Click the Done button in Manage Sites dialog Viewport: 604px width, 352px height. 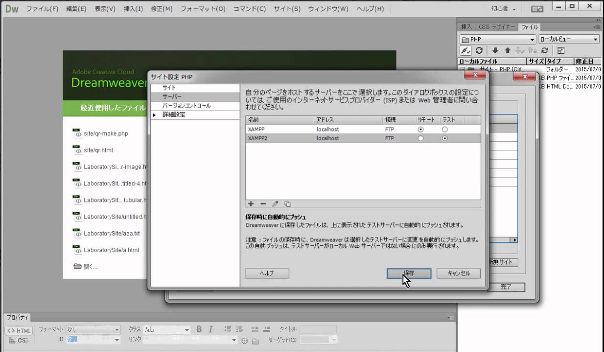pyautogui.click(x=506, y=287)
